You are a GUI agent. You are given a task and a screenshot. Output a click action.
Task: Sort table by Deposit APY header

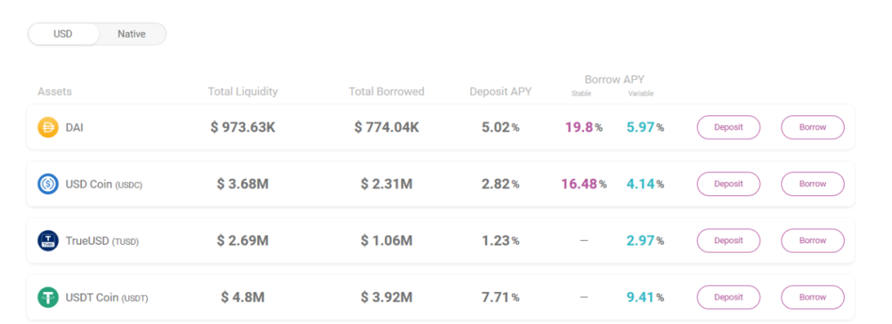pos(501,92)
